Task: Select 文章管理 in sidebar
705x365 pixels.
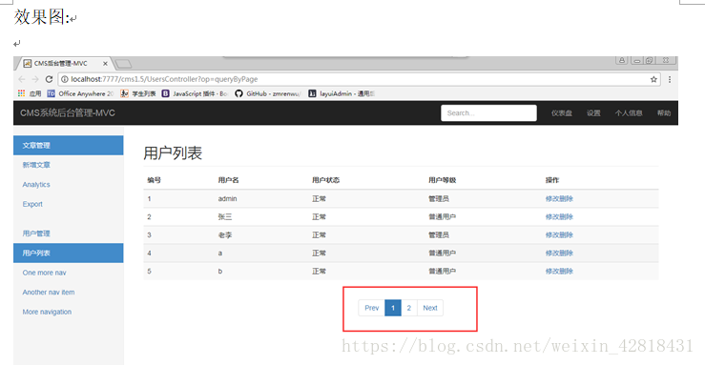Action: tap(69, 146)
